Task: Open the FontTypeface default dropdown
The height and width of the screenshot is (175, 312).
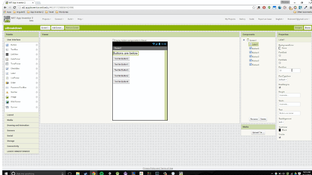Action: tap(283, 80)
